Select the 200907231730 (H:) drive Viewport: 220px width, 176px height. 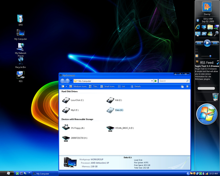pyautogui.click(x=75, y=138)
